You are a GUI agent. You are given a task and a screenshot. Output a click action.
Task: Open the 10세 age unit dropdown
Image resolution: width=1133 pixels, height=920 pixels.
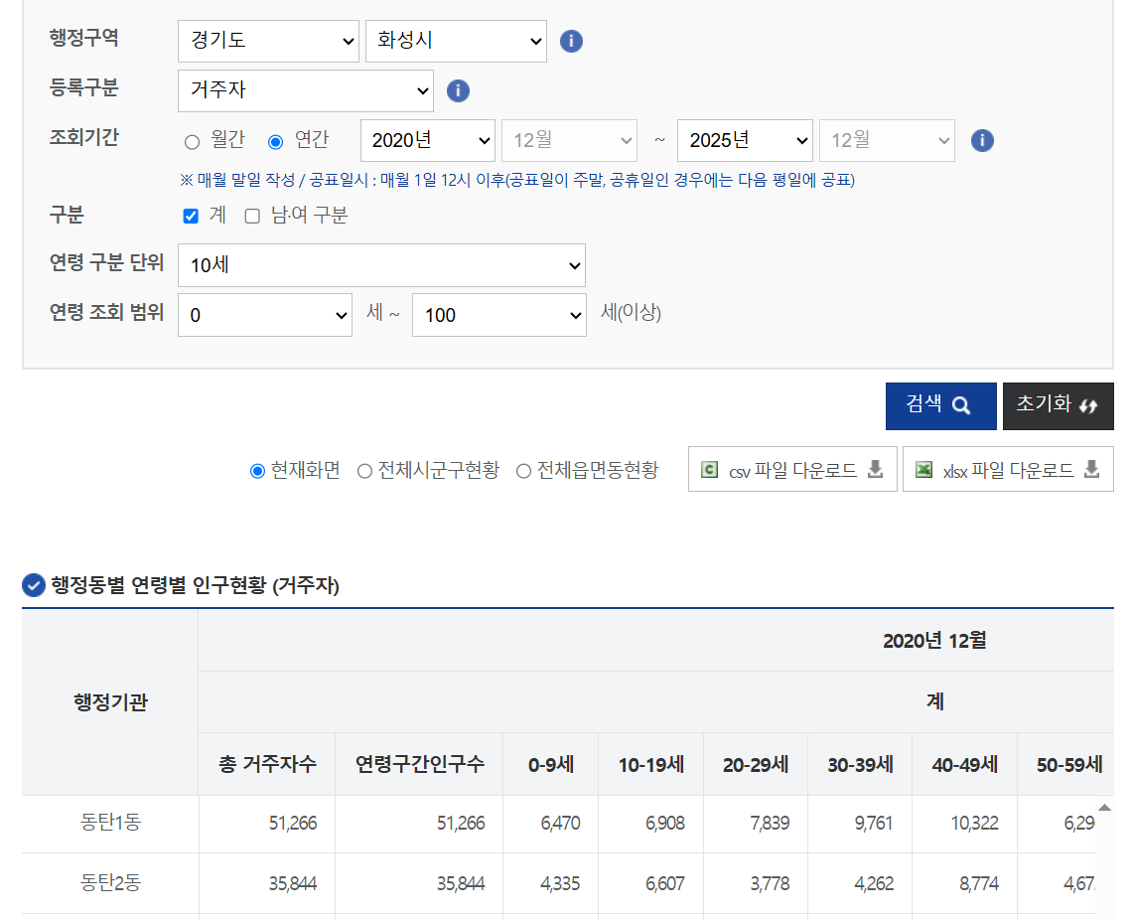point(381,265)
